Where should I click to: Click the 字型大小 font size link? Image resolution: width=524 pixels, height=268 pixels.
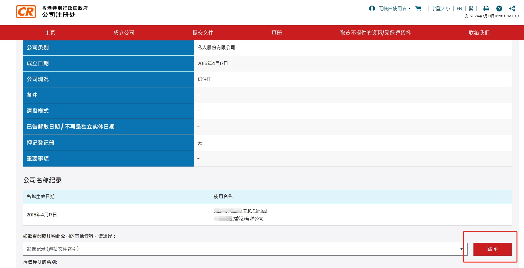pos(441,9)
